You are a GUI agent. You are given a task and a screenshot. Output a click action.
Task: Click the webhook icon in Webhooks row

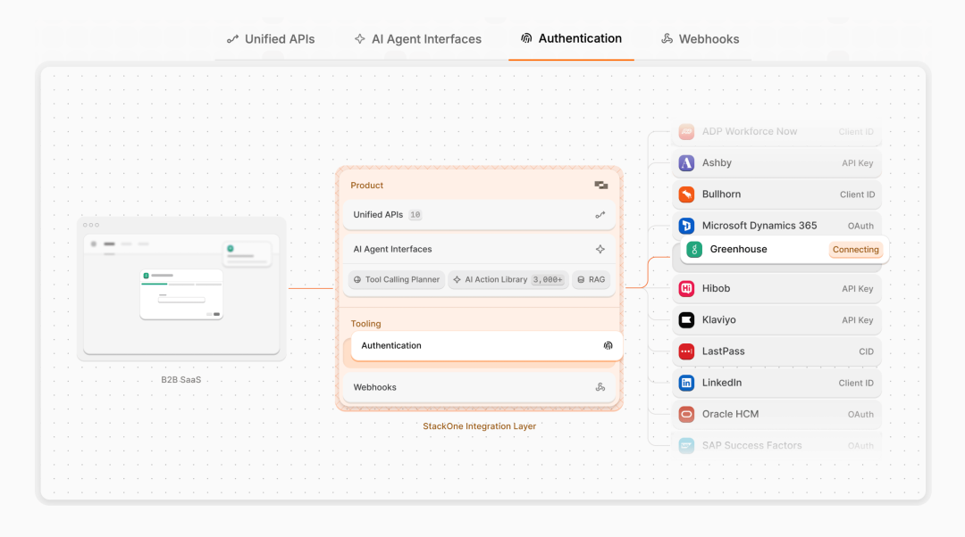click(x=600, y=387)
